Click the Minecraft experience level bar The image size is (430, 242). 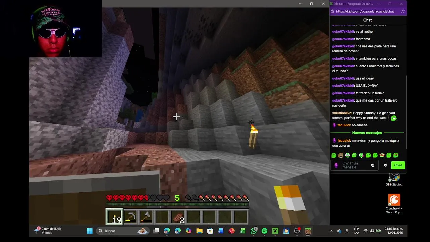coord(177,204)
